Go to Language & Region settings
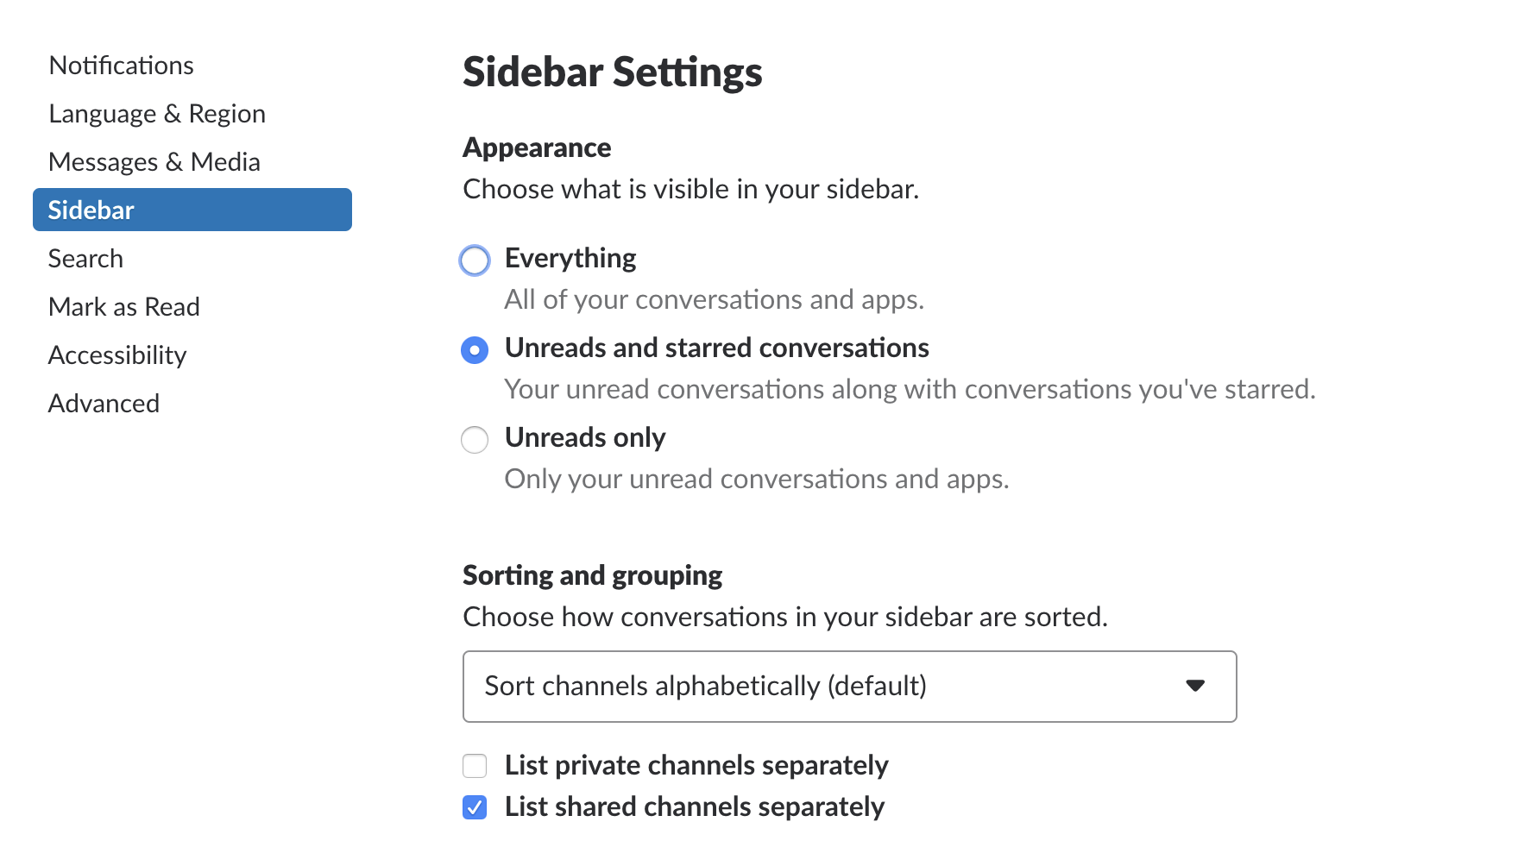Image resolution: width=1524 pixels, height=847 pixels. click(x=157, y=114)
